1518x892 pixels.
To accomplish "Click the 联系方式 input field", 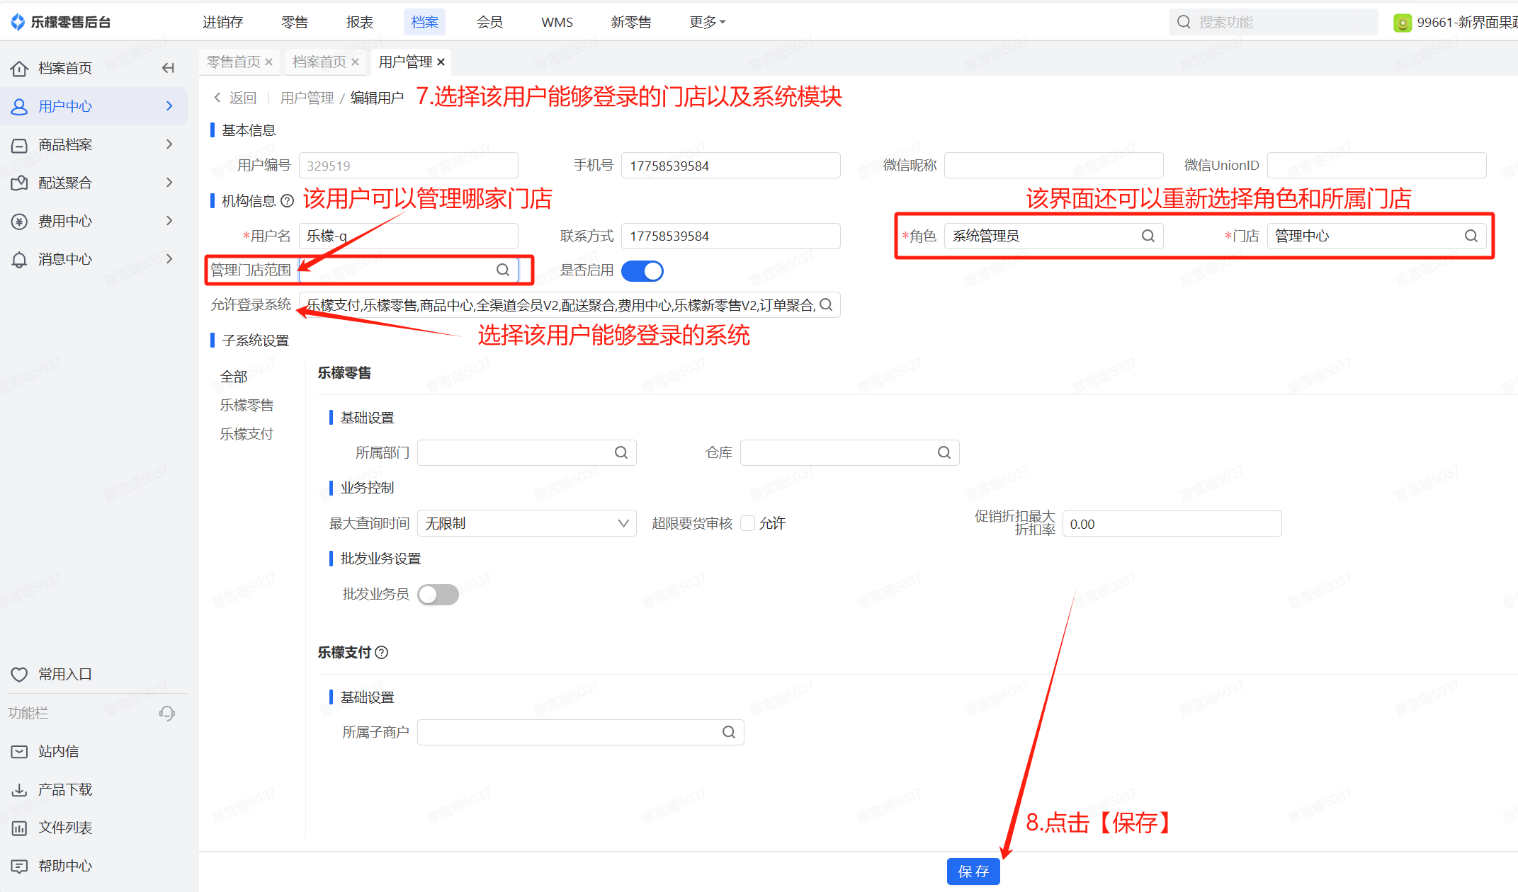I will coord(731,236).
